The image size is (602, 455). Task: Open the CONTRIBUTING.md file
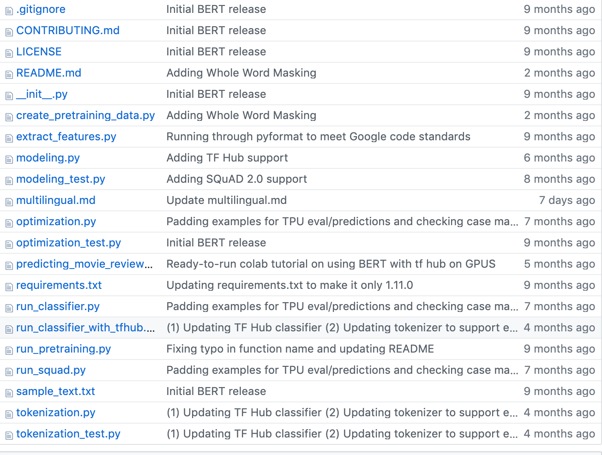(68, 30)
